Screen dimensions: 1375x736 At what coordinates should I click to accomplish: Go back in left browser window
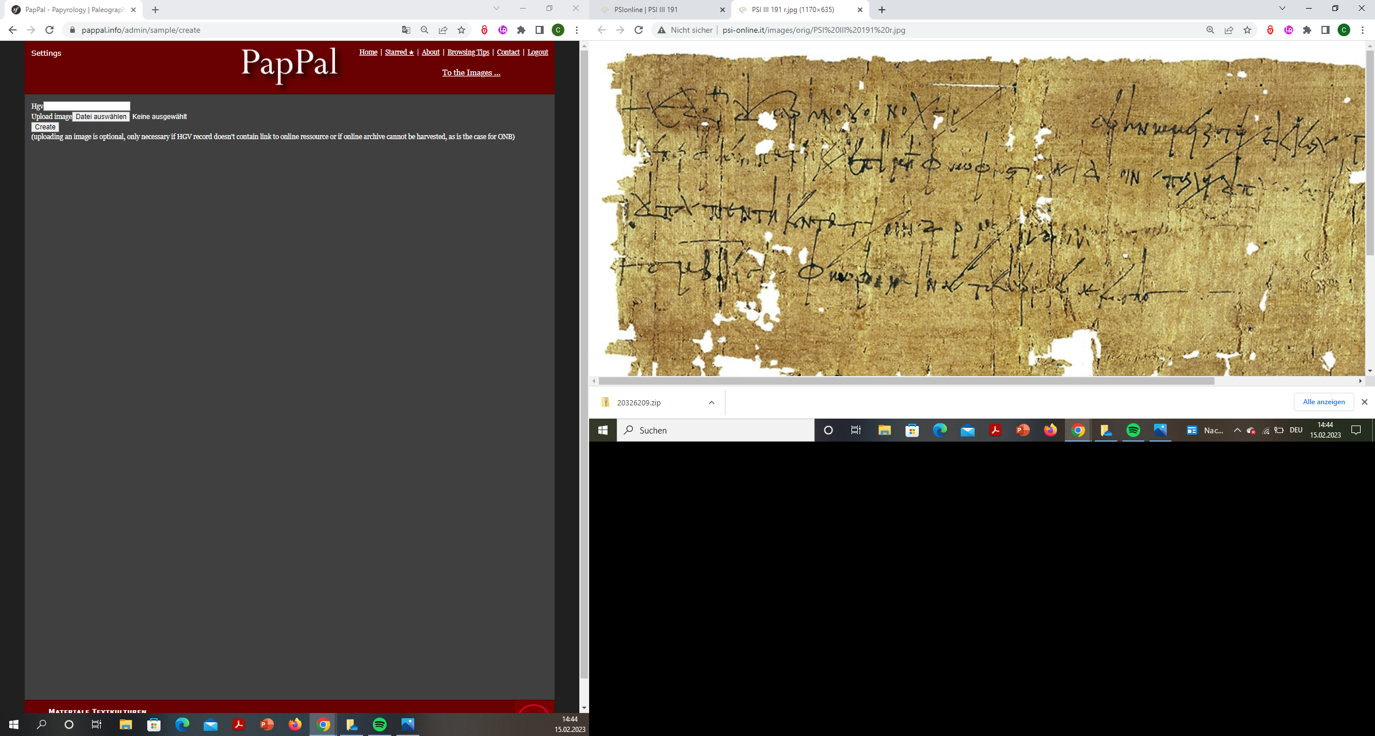[13, 30]
